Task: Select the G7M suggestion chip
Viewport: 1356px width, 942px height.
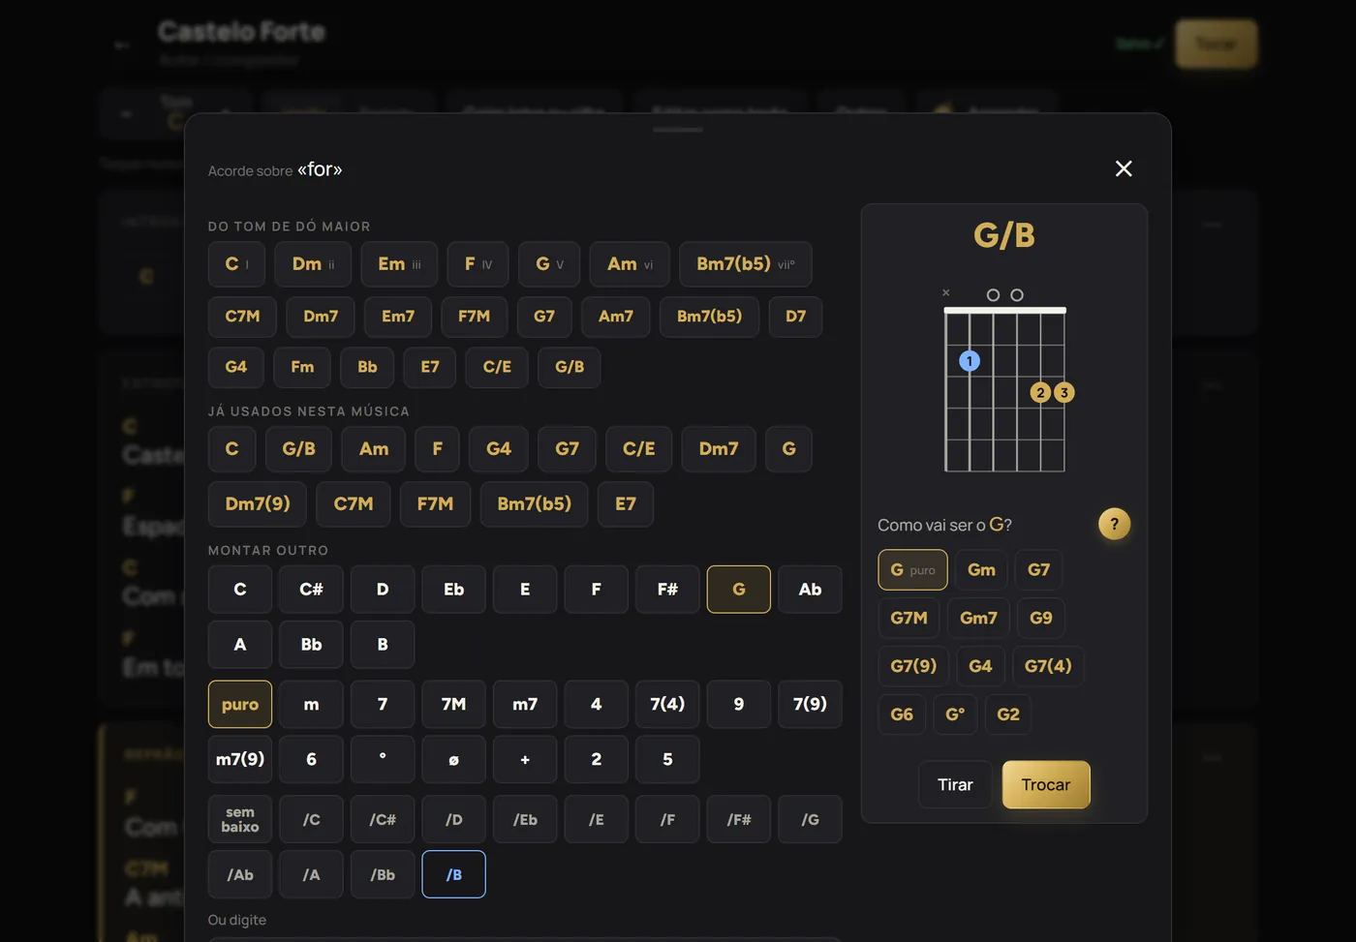Action: click(x=909, y=618)
